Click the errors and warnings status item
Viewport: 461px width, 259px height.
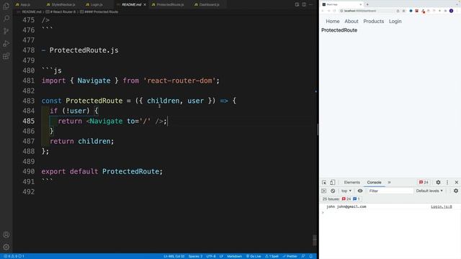tap(14, 256)
